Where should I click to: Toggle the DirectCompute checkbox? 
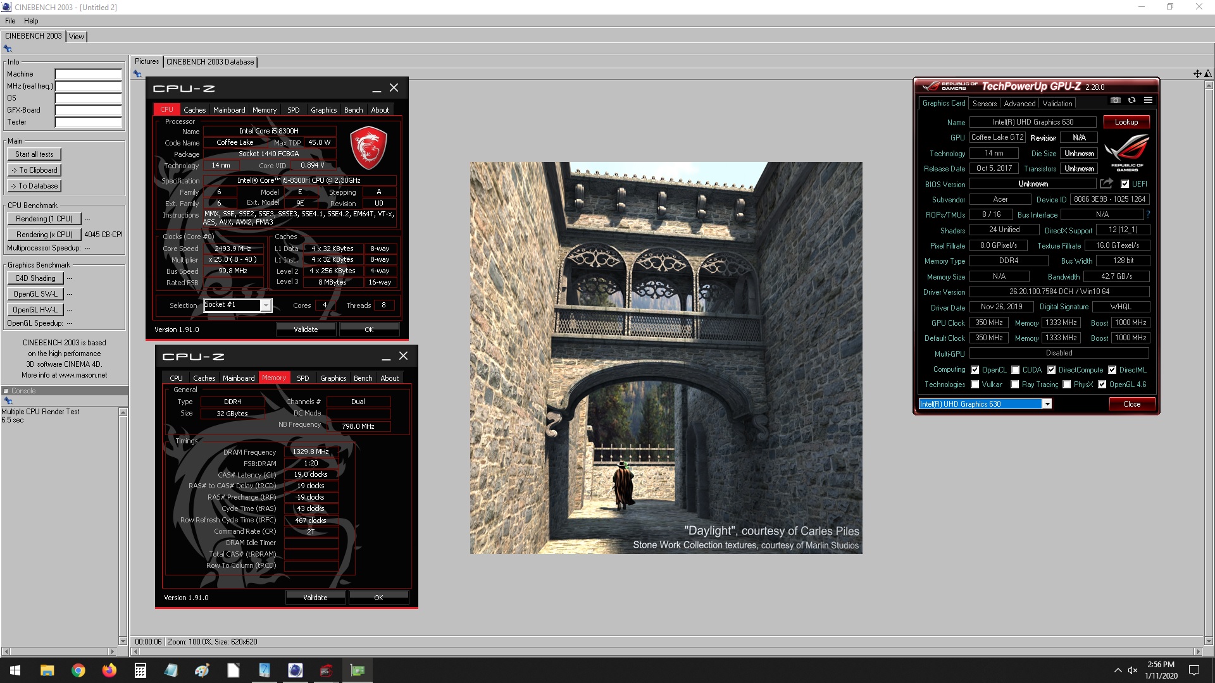coord(1051,370)
